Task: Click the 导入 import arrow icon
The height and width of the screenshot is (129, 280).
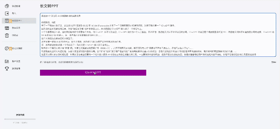Action: click(x=7, y=13)
